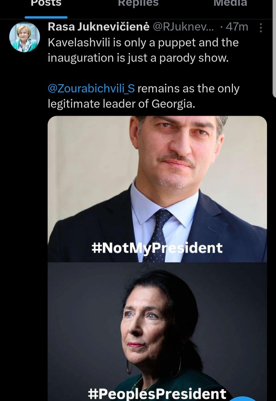This screenshot has height=401, width=276.
Task: Open the @Zourabichvili_S mention link
Action: [x=91, y=89]
